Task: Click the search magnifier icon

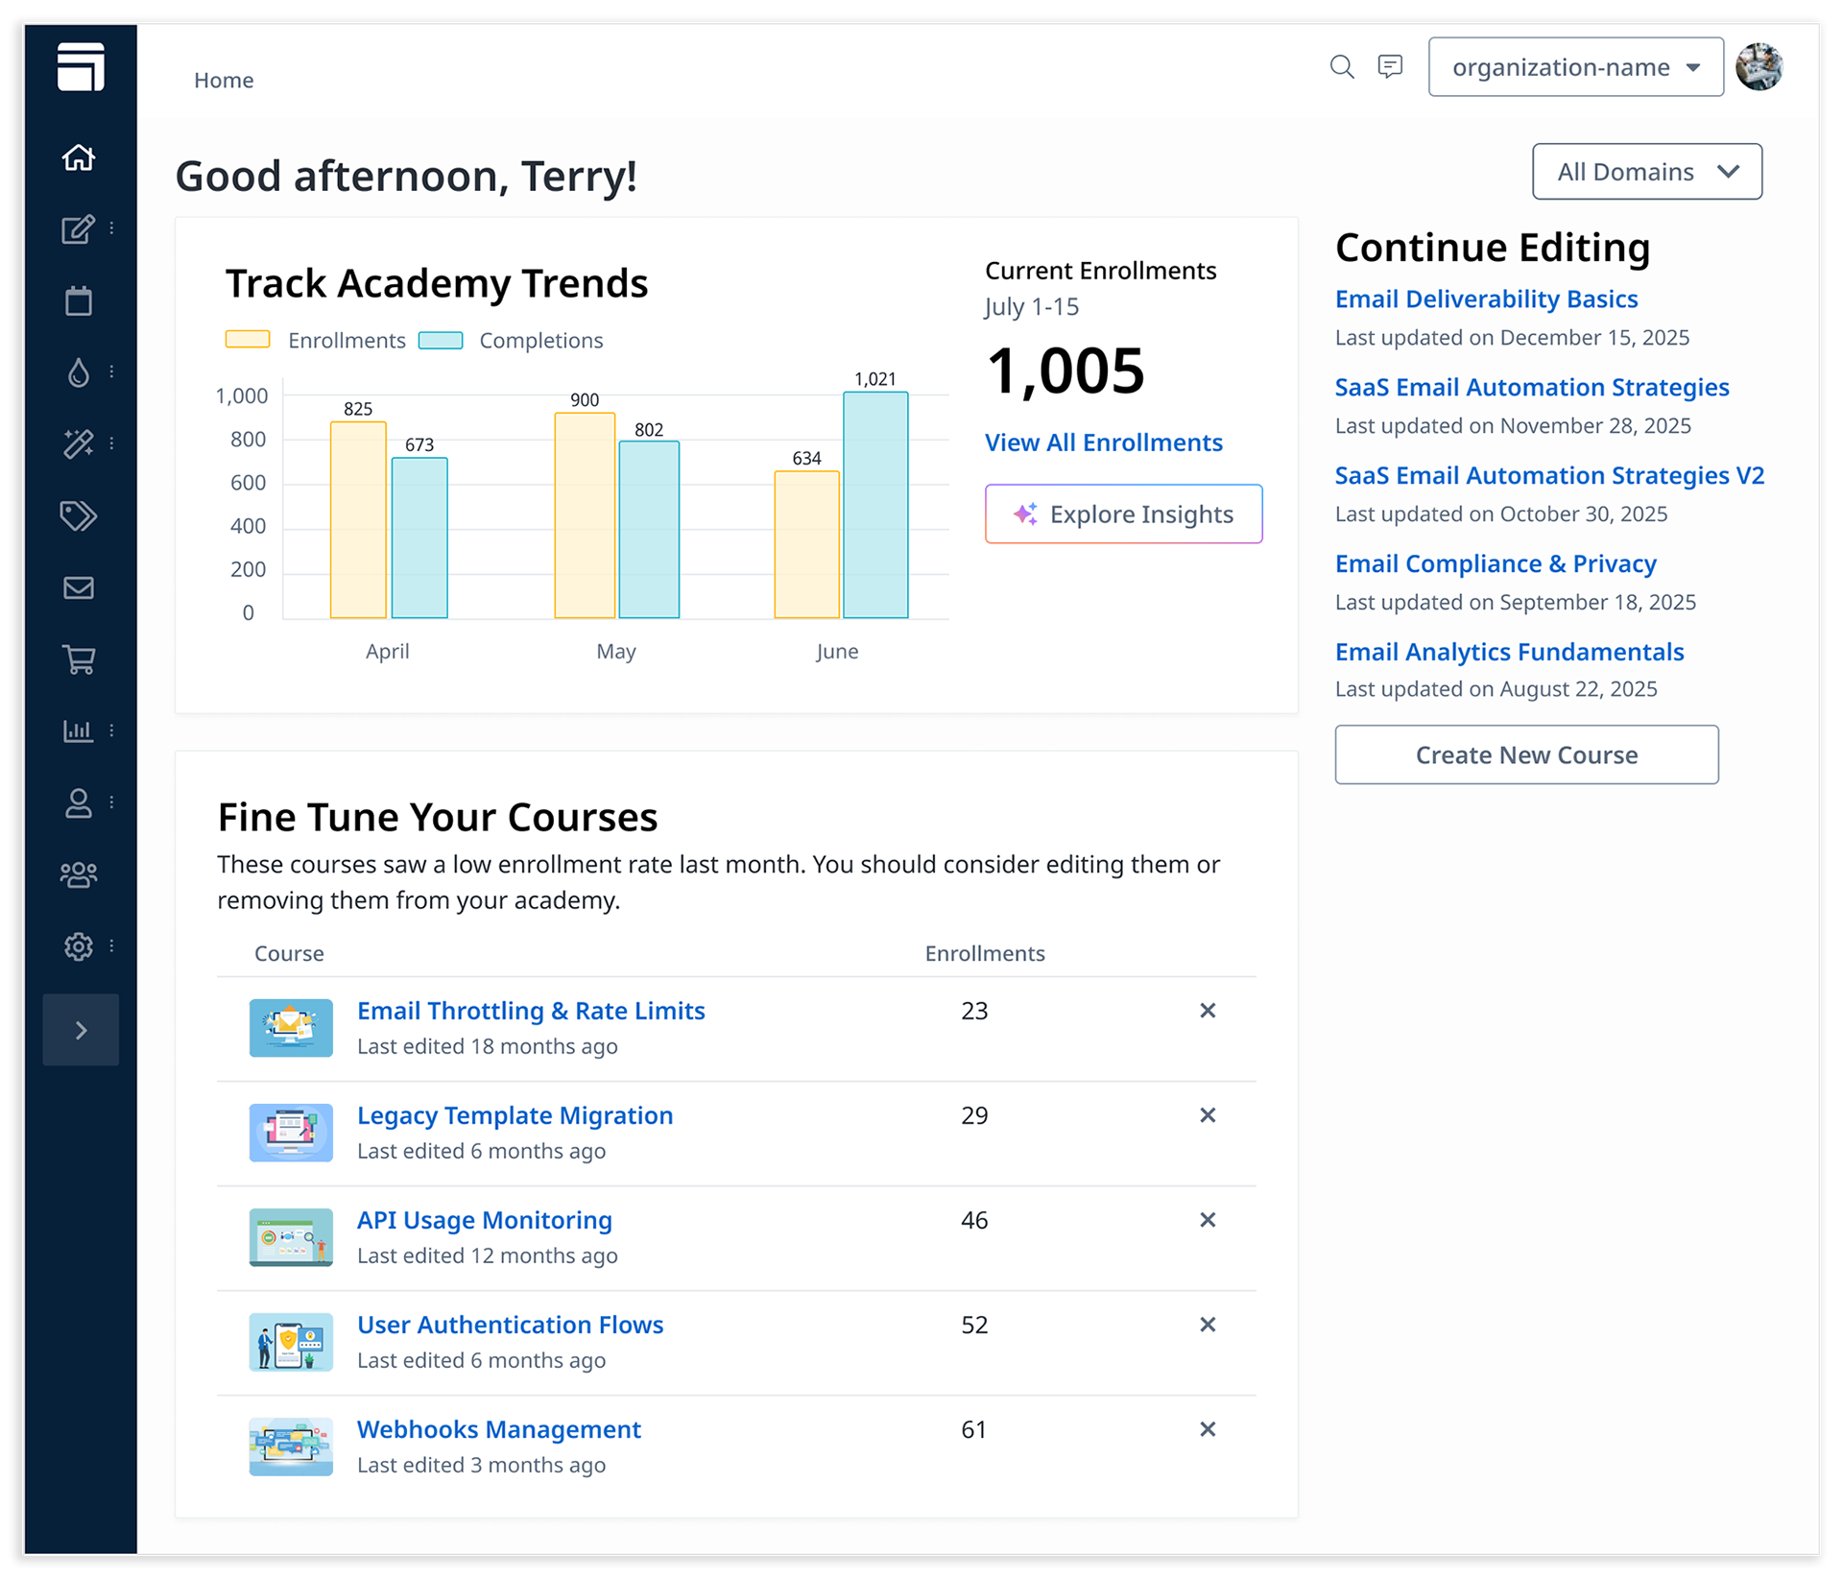Action: click(1342, 67)
